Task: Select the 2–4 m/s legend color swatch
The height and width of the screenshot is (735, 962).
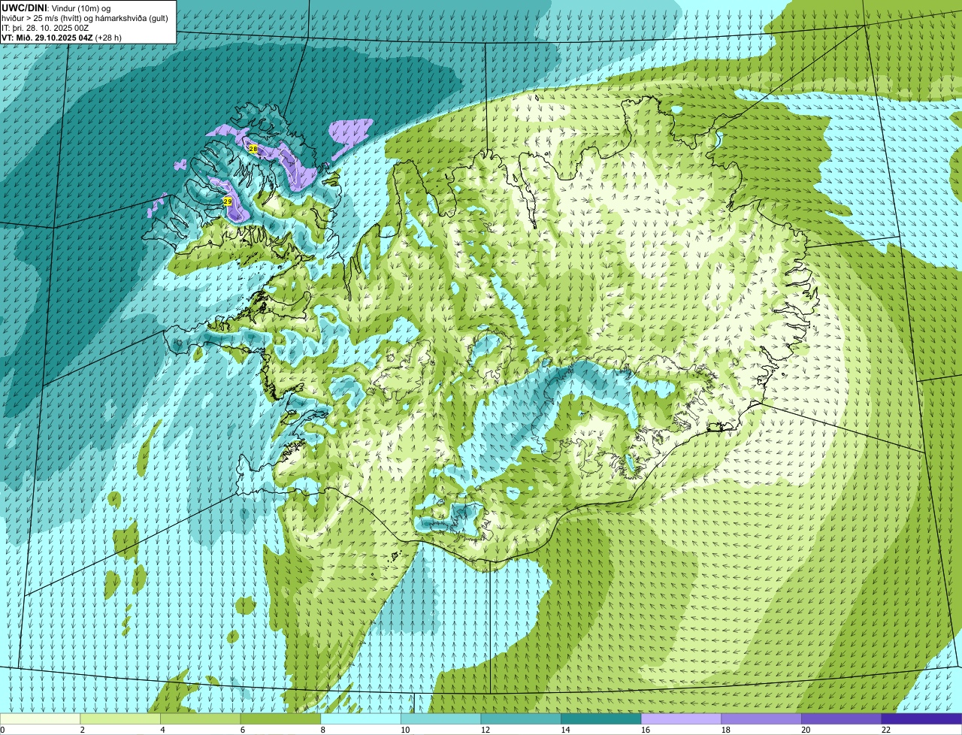Action: coord(120,718)
